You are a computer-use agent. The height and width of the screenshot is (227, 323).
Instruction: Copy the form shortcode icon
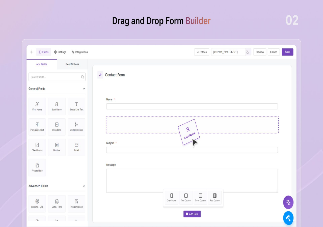pyautogui.click(x=247, y=52)
